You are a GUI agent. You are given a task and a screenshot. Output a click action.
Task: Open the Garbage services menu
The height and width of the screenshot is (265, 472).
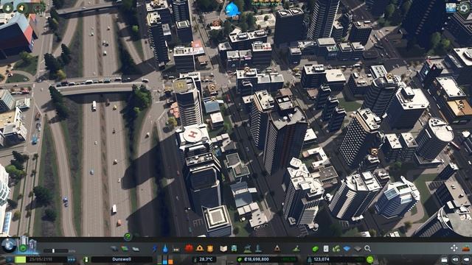pos(176,249)
